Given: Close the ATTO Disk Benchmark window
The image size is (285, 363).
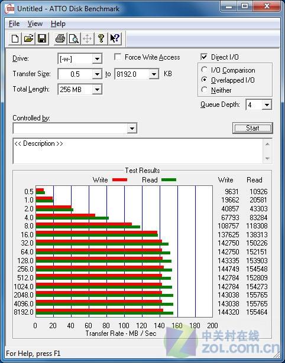Looking at the screenshot, I should tap(267, 6).
